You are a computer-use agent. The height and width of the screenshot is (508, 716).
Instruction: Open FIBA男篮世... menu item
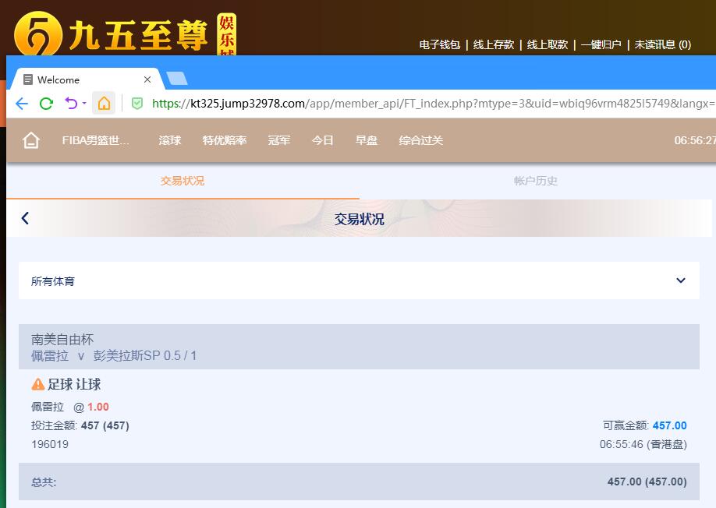point(95,140)
